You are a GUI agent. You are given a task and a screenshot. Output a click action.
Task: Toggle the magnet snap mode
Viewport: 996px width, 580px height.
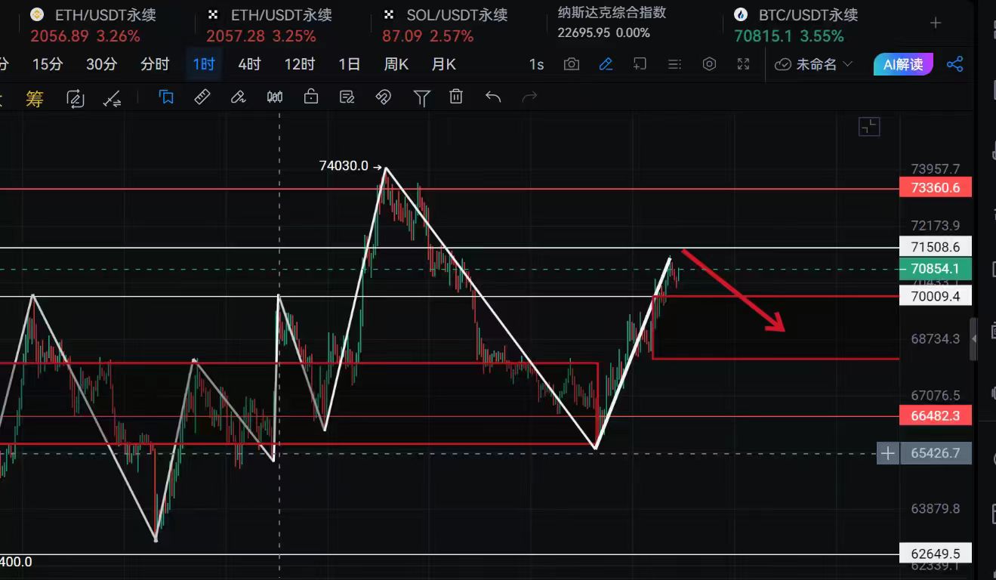click(x=384, y=97)
